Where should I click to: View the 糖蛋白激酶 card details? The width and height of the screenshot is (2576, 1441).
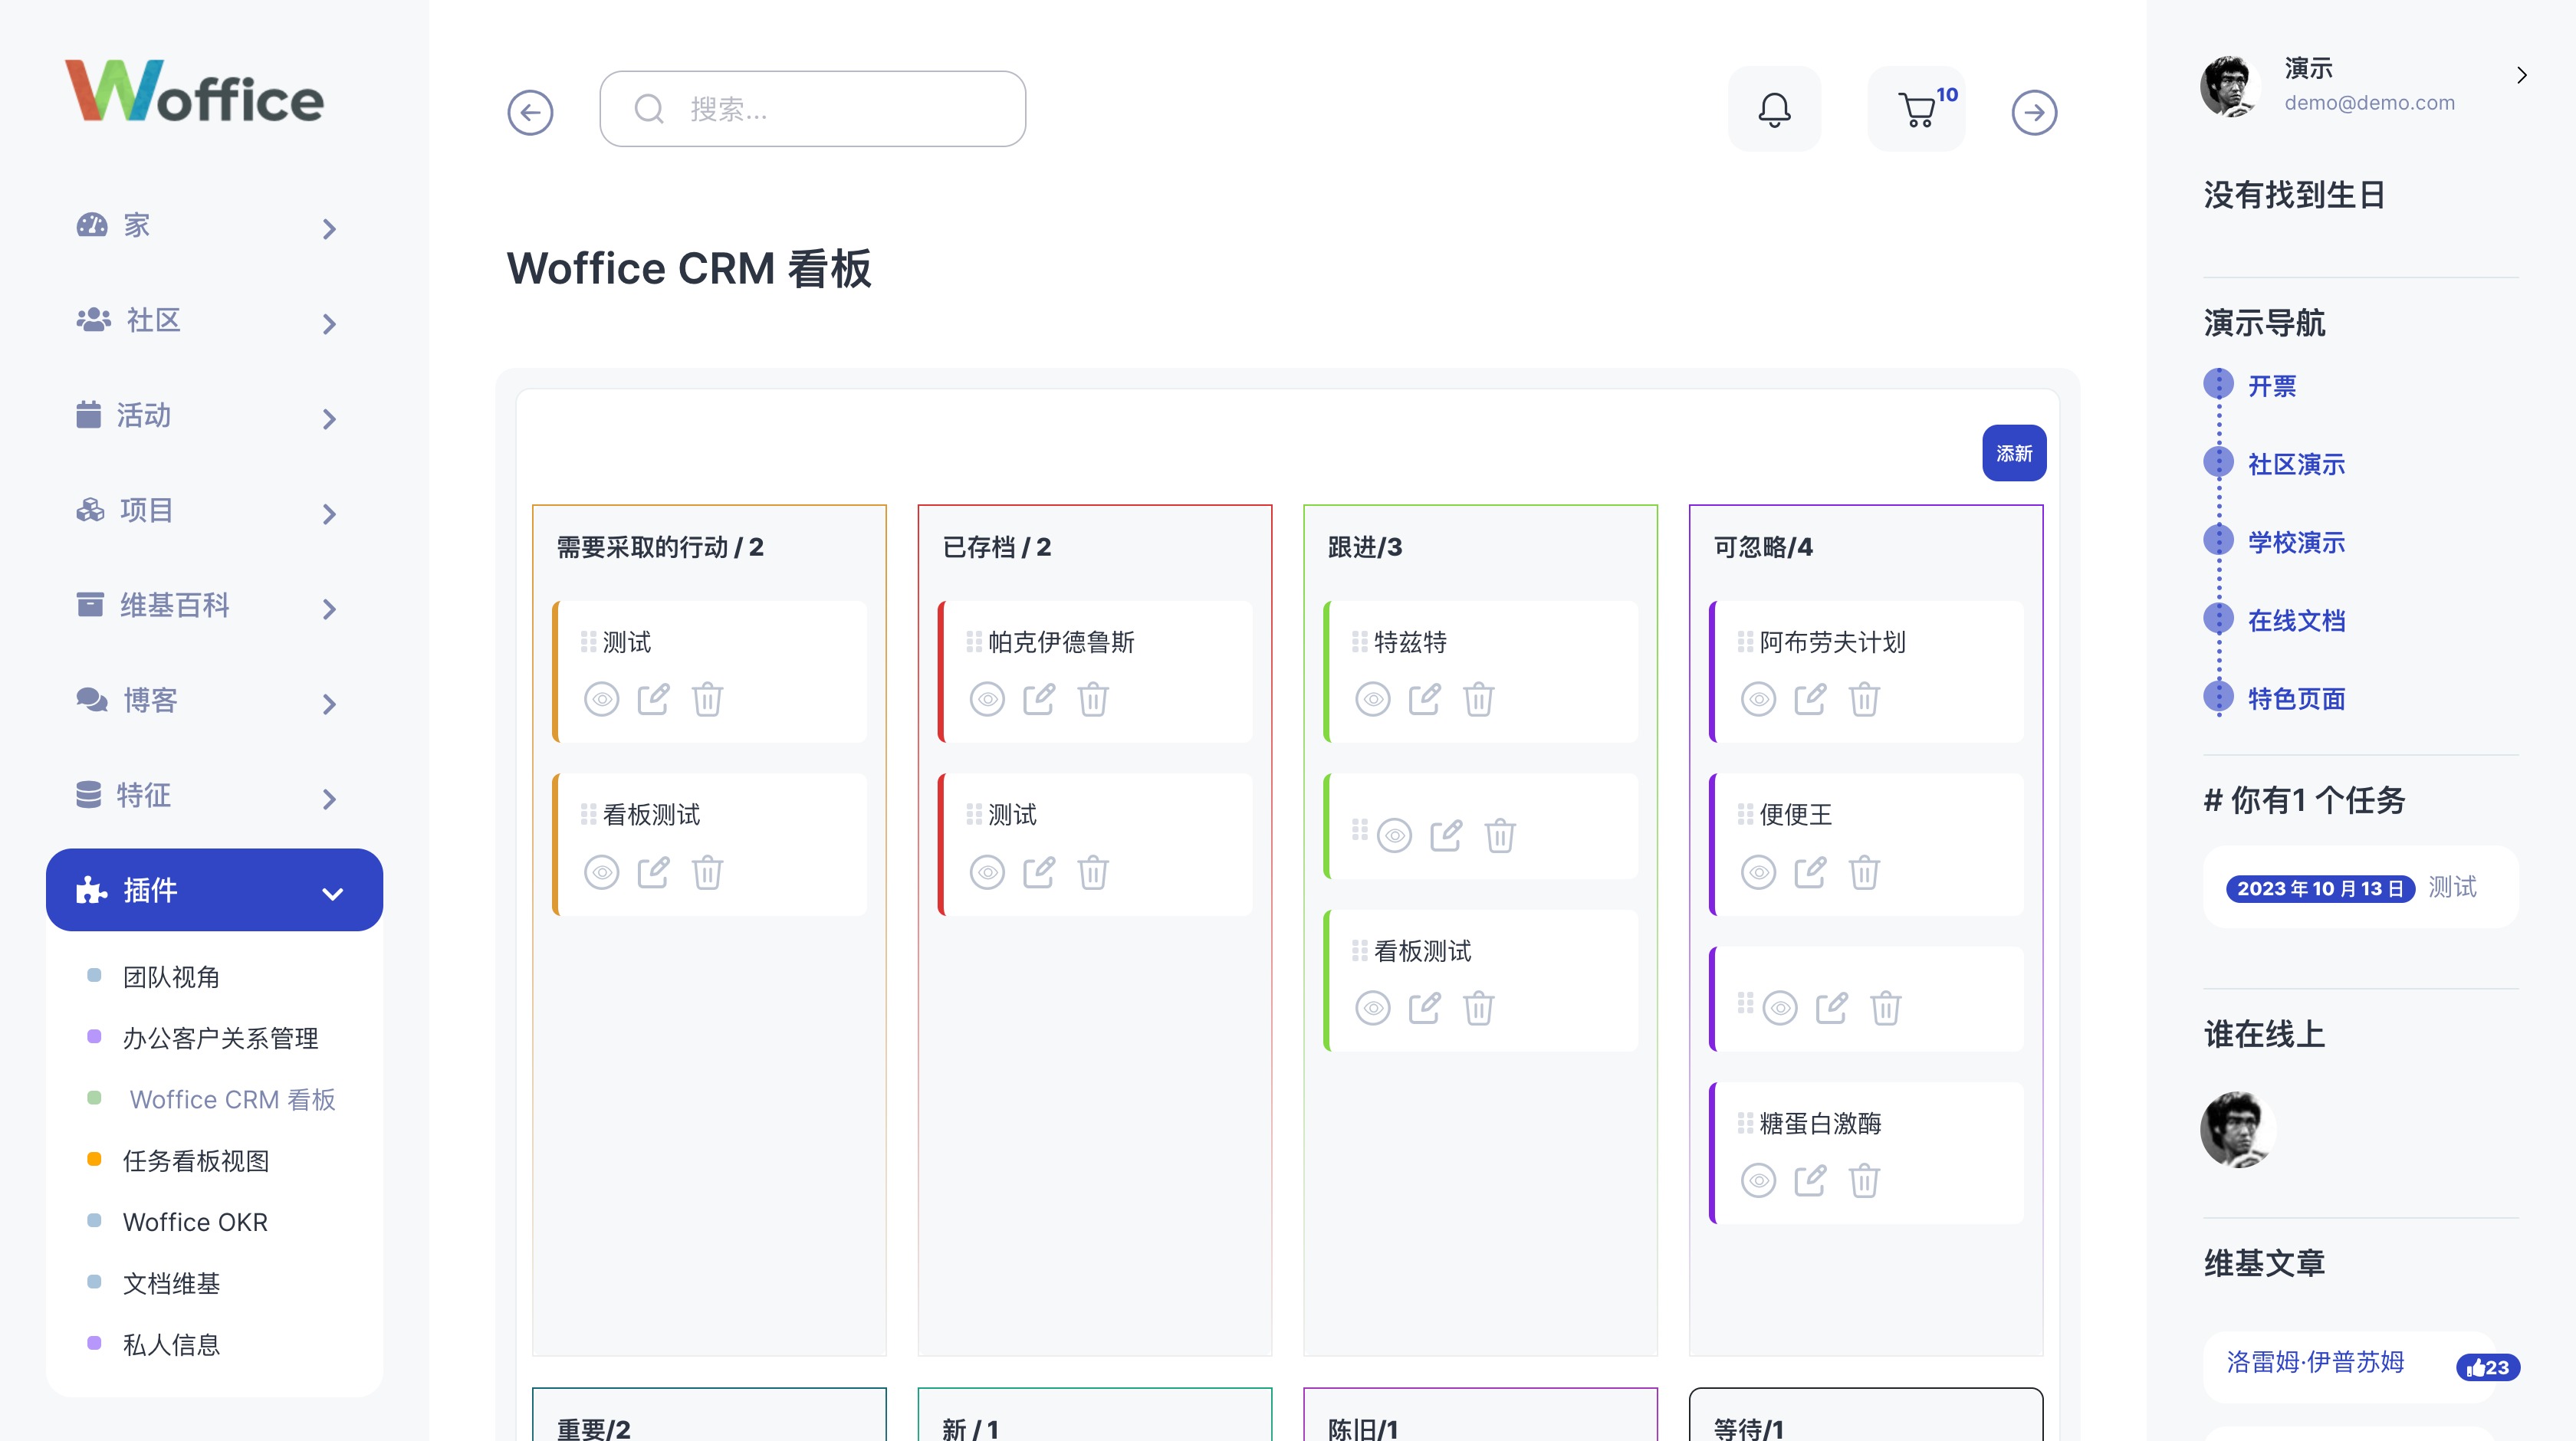(1759, 1180)
